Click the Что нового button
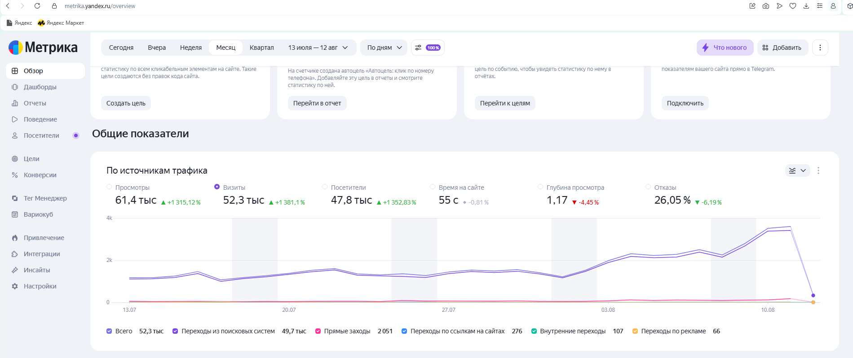 tap(725, 48)
